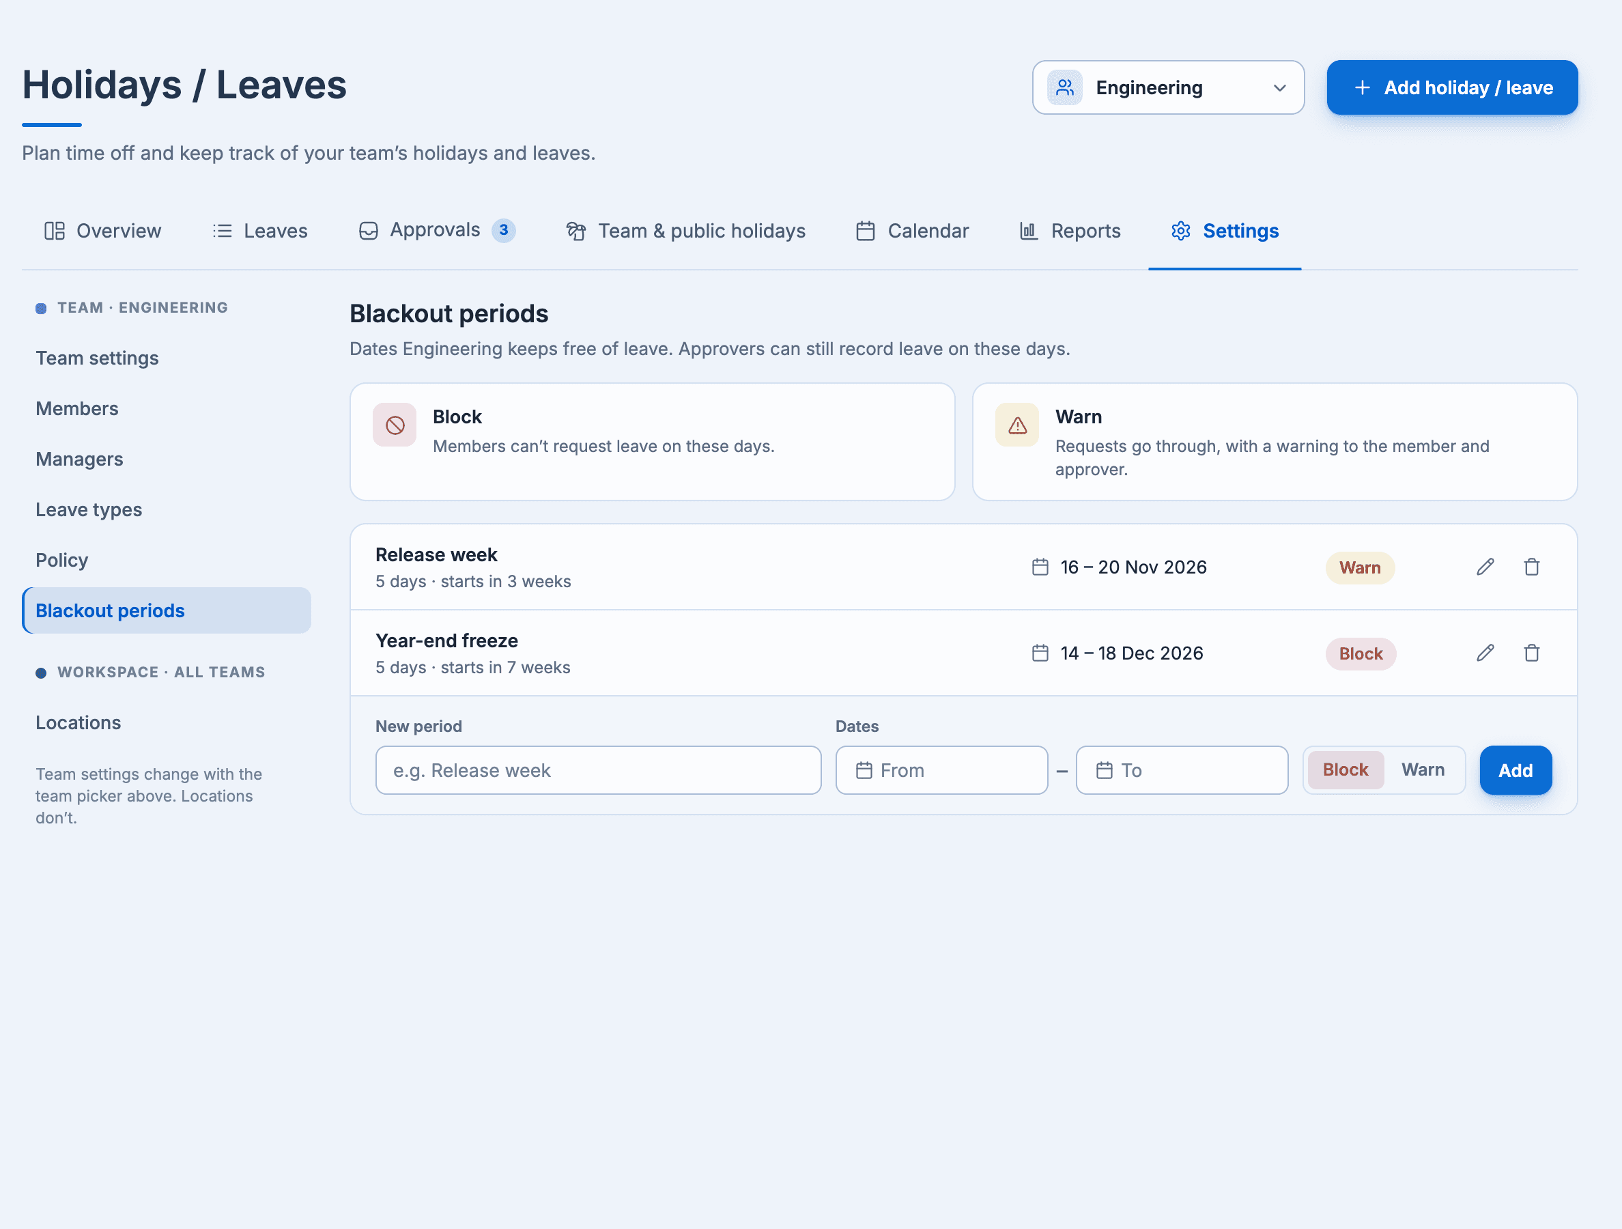Edit the Release week blackout period

tap(1485, 567)
